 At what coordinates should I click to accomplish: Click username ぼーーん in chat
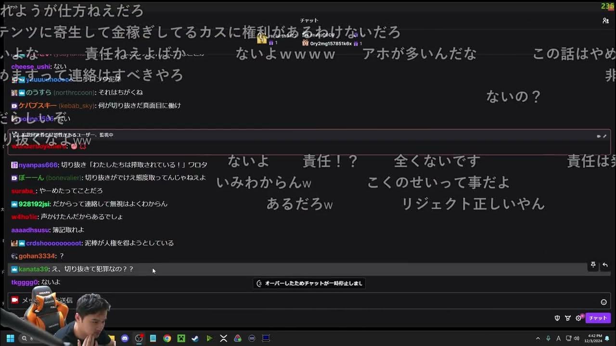coord(31,178)
